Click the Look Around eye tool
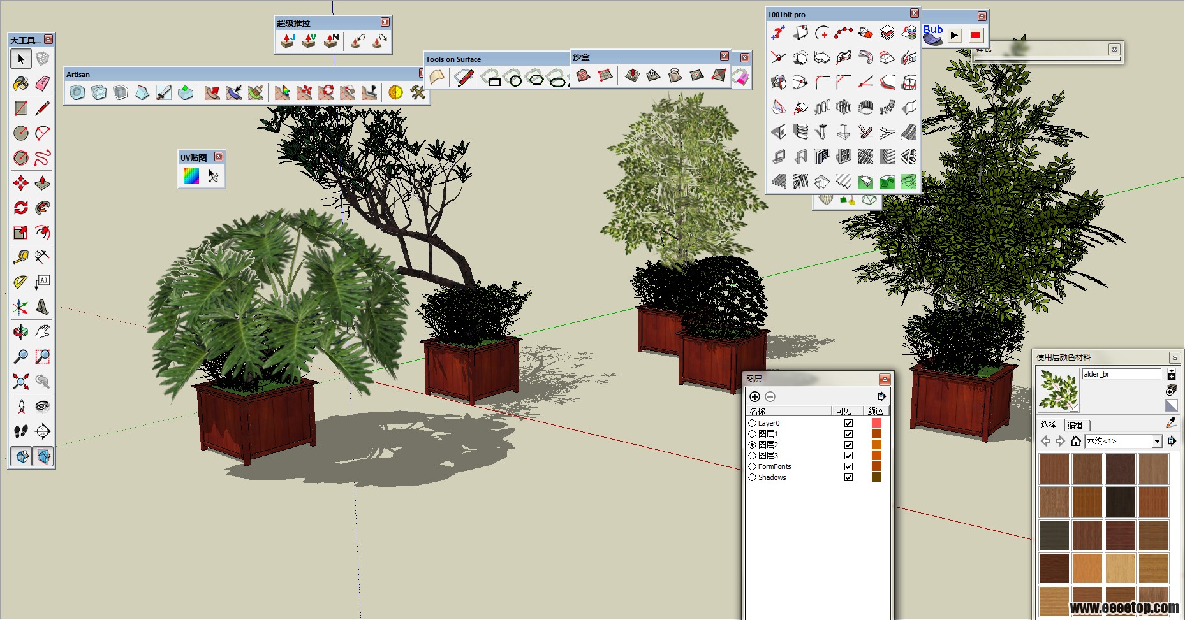The image size is (1185, 620). click(43, 407)
